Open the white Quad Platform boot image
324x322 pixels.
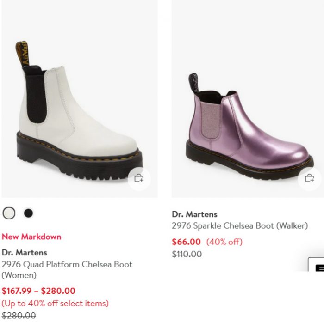point(80,98)
